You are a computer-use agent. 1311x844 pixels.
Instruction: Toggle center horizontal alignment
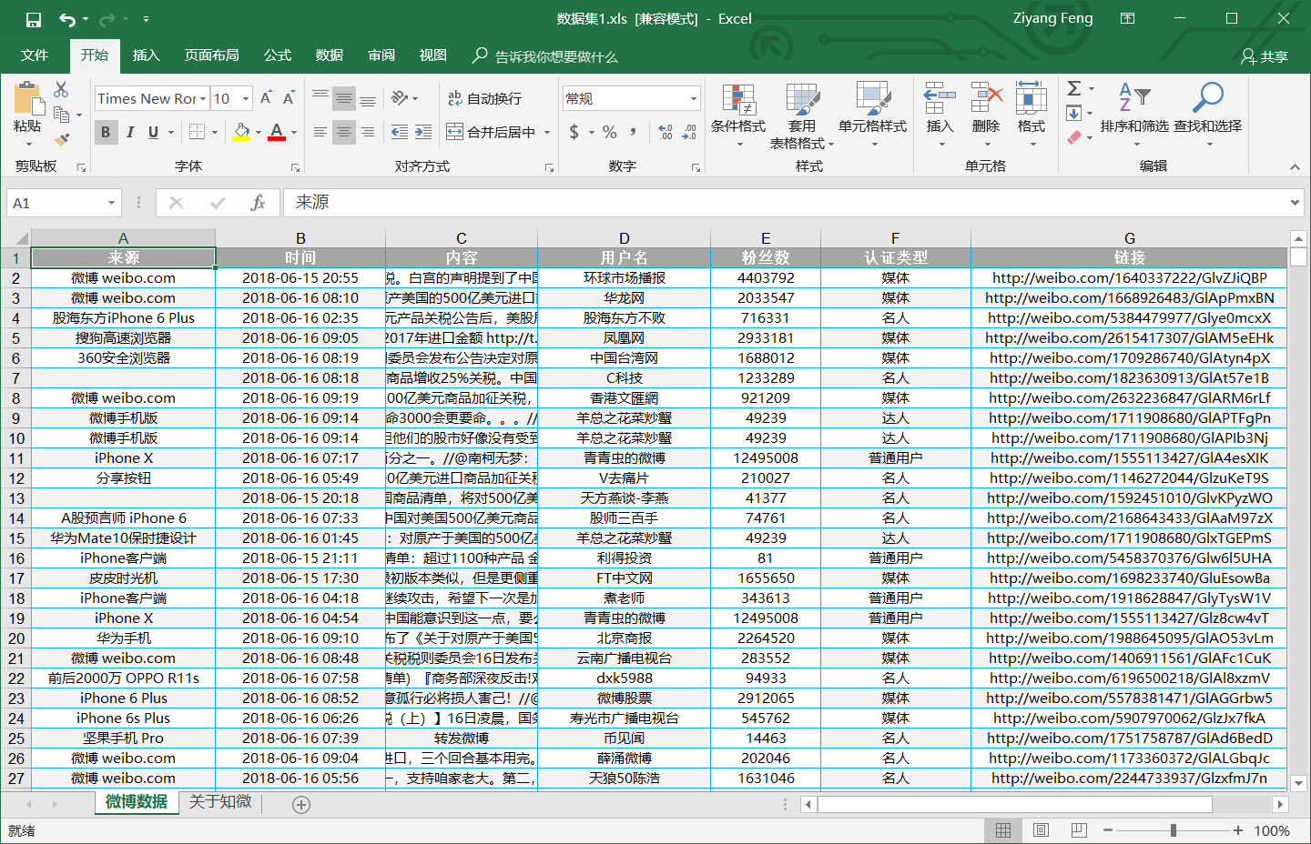coord(344,132)
